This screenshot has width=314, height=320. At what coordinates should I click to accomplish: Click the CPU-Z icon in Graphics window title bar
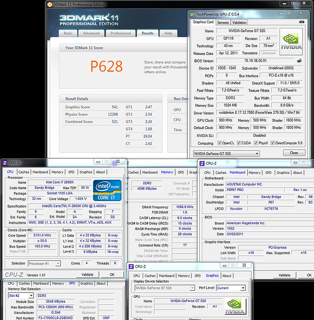(x=131, y=266)
